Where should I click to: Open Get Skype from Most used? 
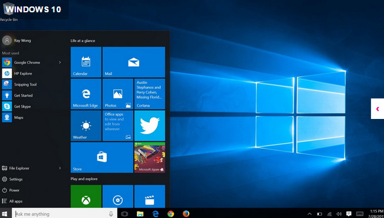click(22, 107)
